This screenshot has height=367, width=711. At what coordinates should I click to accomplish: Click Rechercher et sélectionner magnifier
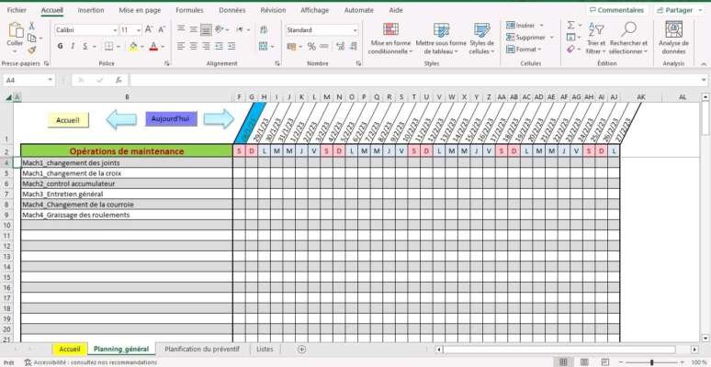[628, 37]
